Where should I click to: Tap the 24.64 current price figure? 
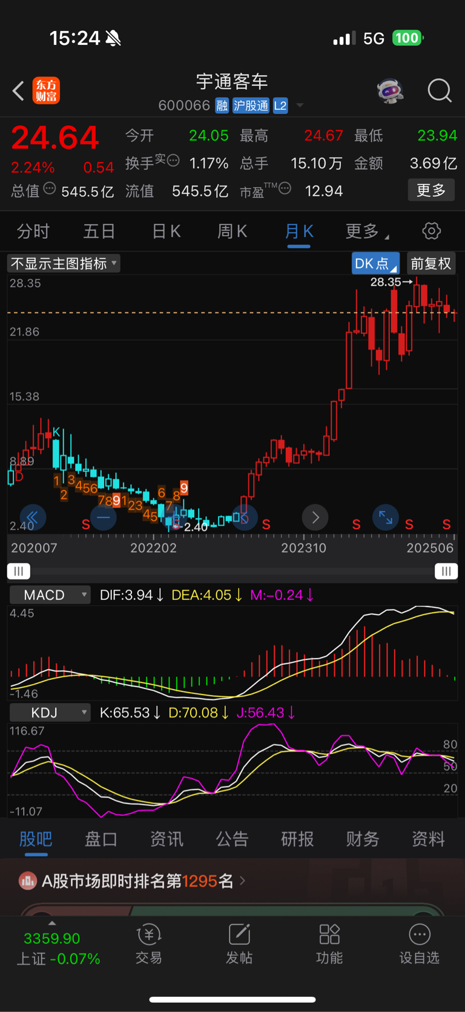click(55, 137)
